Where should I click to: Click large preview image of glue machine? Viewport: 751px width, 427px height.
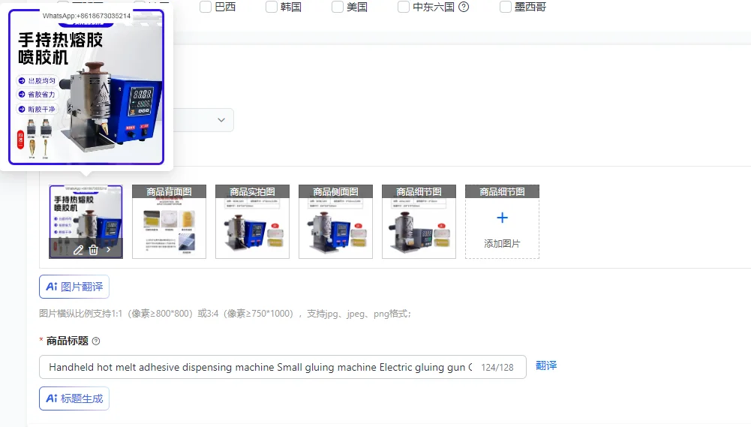coord(86,87)
